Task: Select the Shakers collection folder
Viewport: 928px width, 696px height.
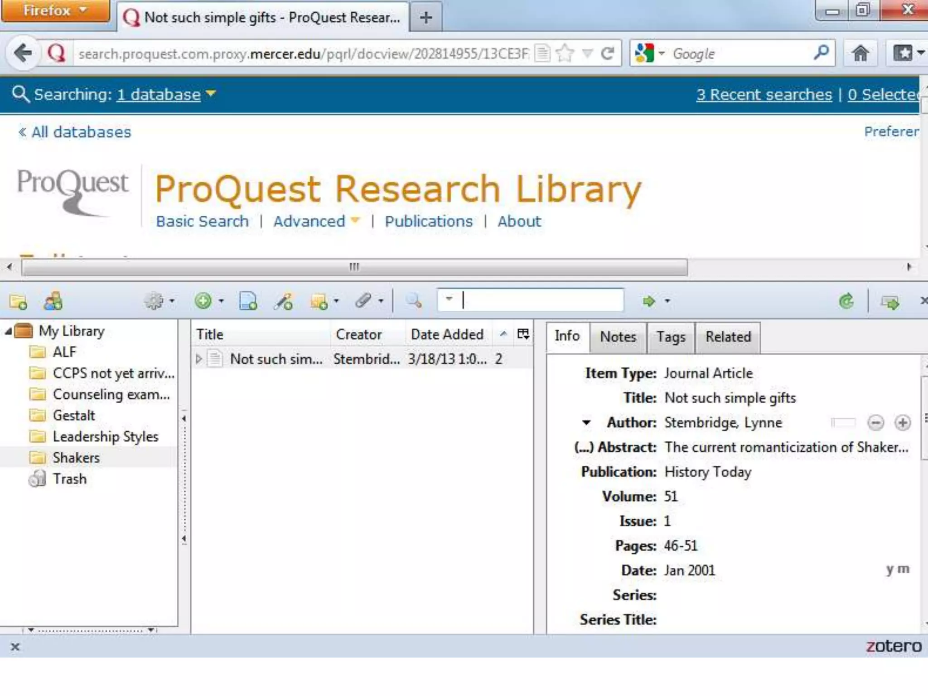Action: 76,458
